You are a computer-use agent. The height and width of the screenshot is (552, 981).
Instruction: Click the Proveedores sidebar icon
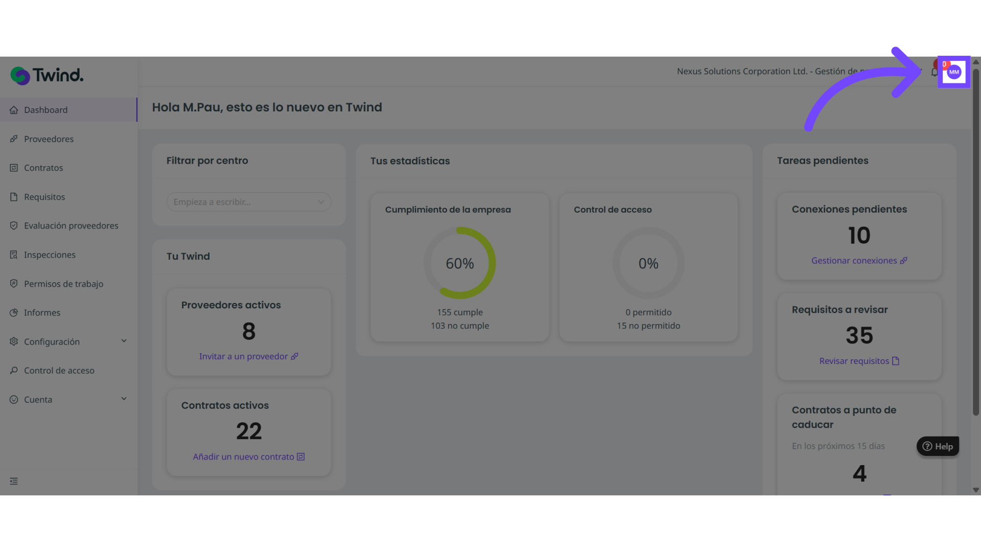[x=14, y=139]
